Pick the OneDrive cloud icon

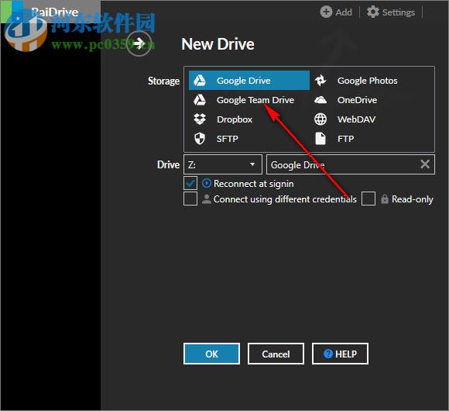320,100
